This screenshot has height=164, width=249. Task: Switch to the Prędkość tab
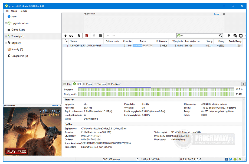point(114,84)
